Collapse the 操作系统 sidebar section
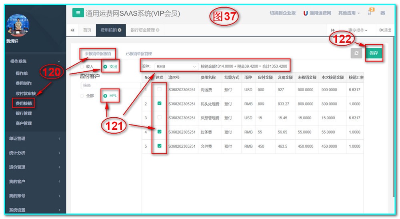This screenshot has height=219, width=400. point(35,61)
